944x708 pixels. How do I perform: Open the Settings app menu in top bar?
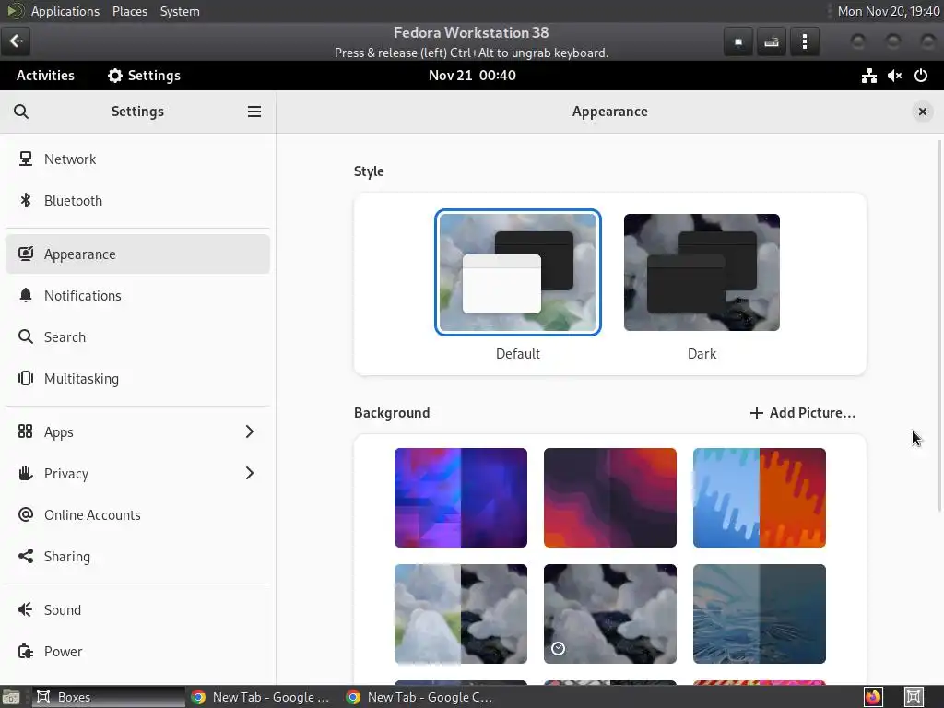tap(145, 76)
